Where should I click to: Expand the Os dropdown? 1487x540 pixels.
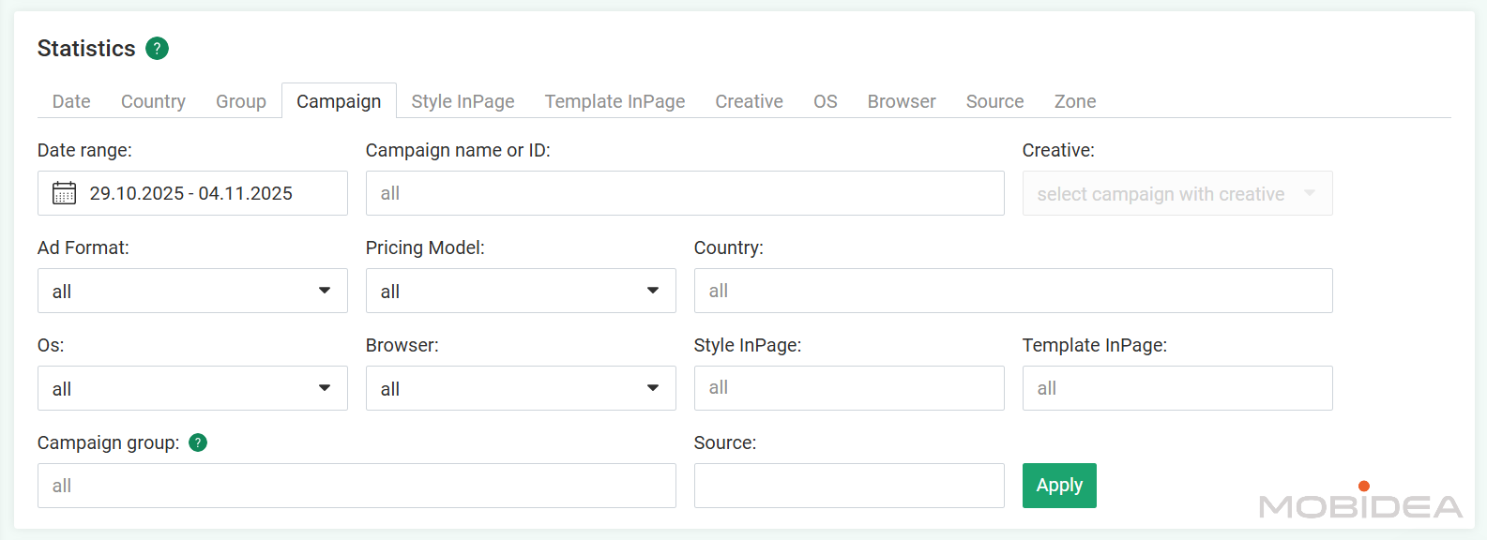192,388
